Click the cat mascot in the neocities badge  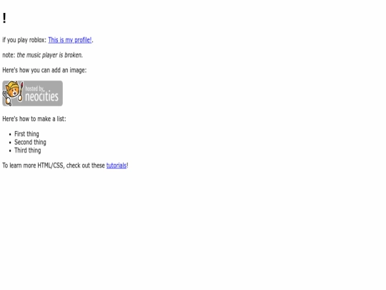[12, 92]
